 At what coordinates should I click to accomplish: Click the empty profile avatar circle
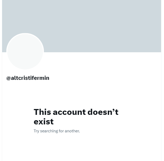(25, 51)
